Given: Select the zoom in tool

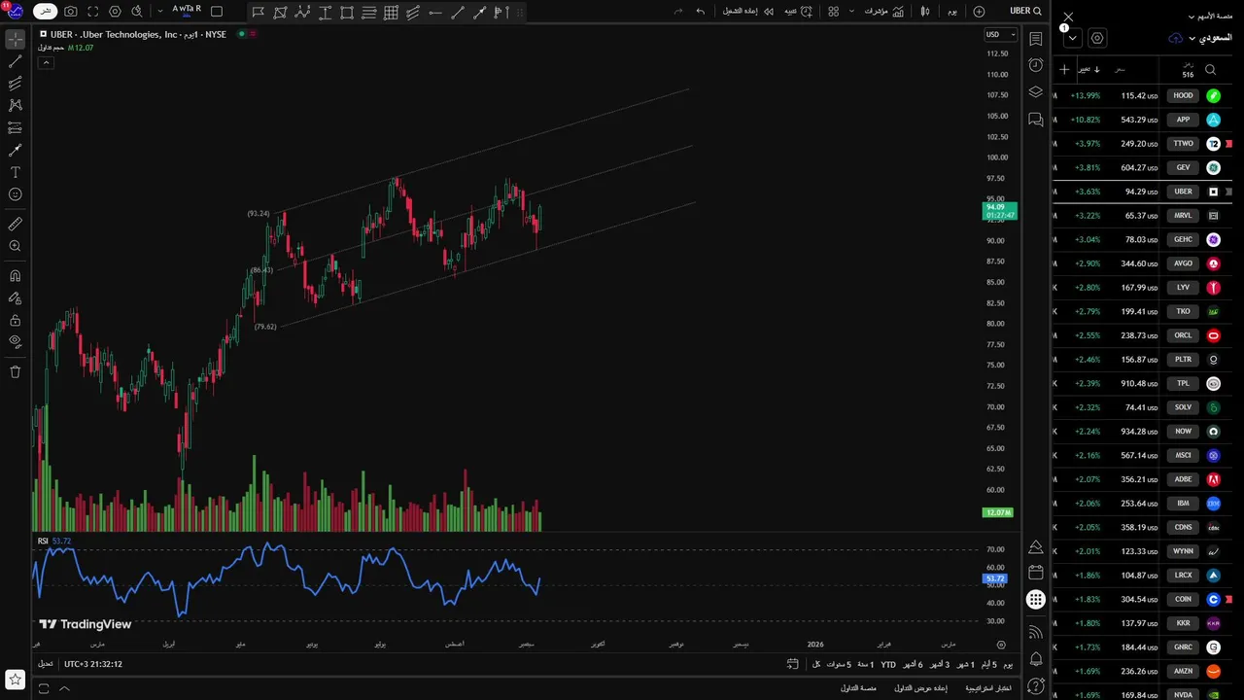Looking at the screenshot, I should 16,246.
